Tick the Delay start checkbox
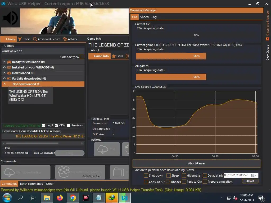 205,176
